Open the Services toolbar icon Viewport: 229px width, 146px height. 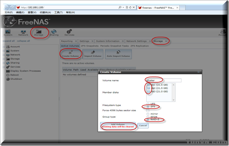(x=69, y=33)
